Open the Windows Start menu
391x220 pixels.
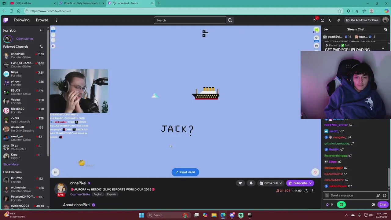(141, 215)
